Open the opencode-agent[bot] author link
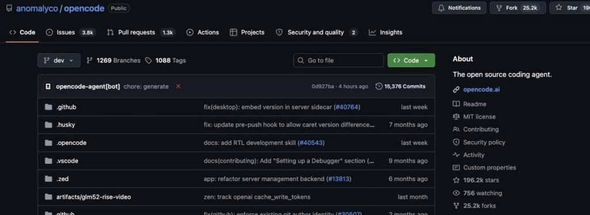Viewport: 590px width, 215px height. point(88,86)
